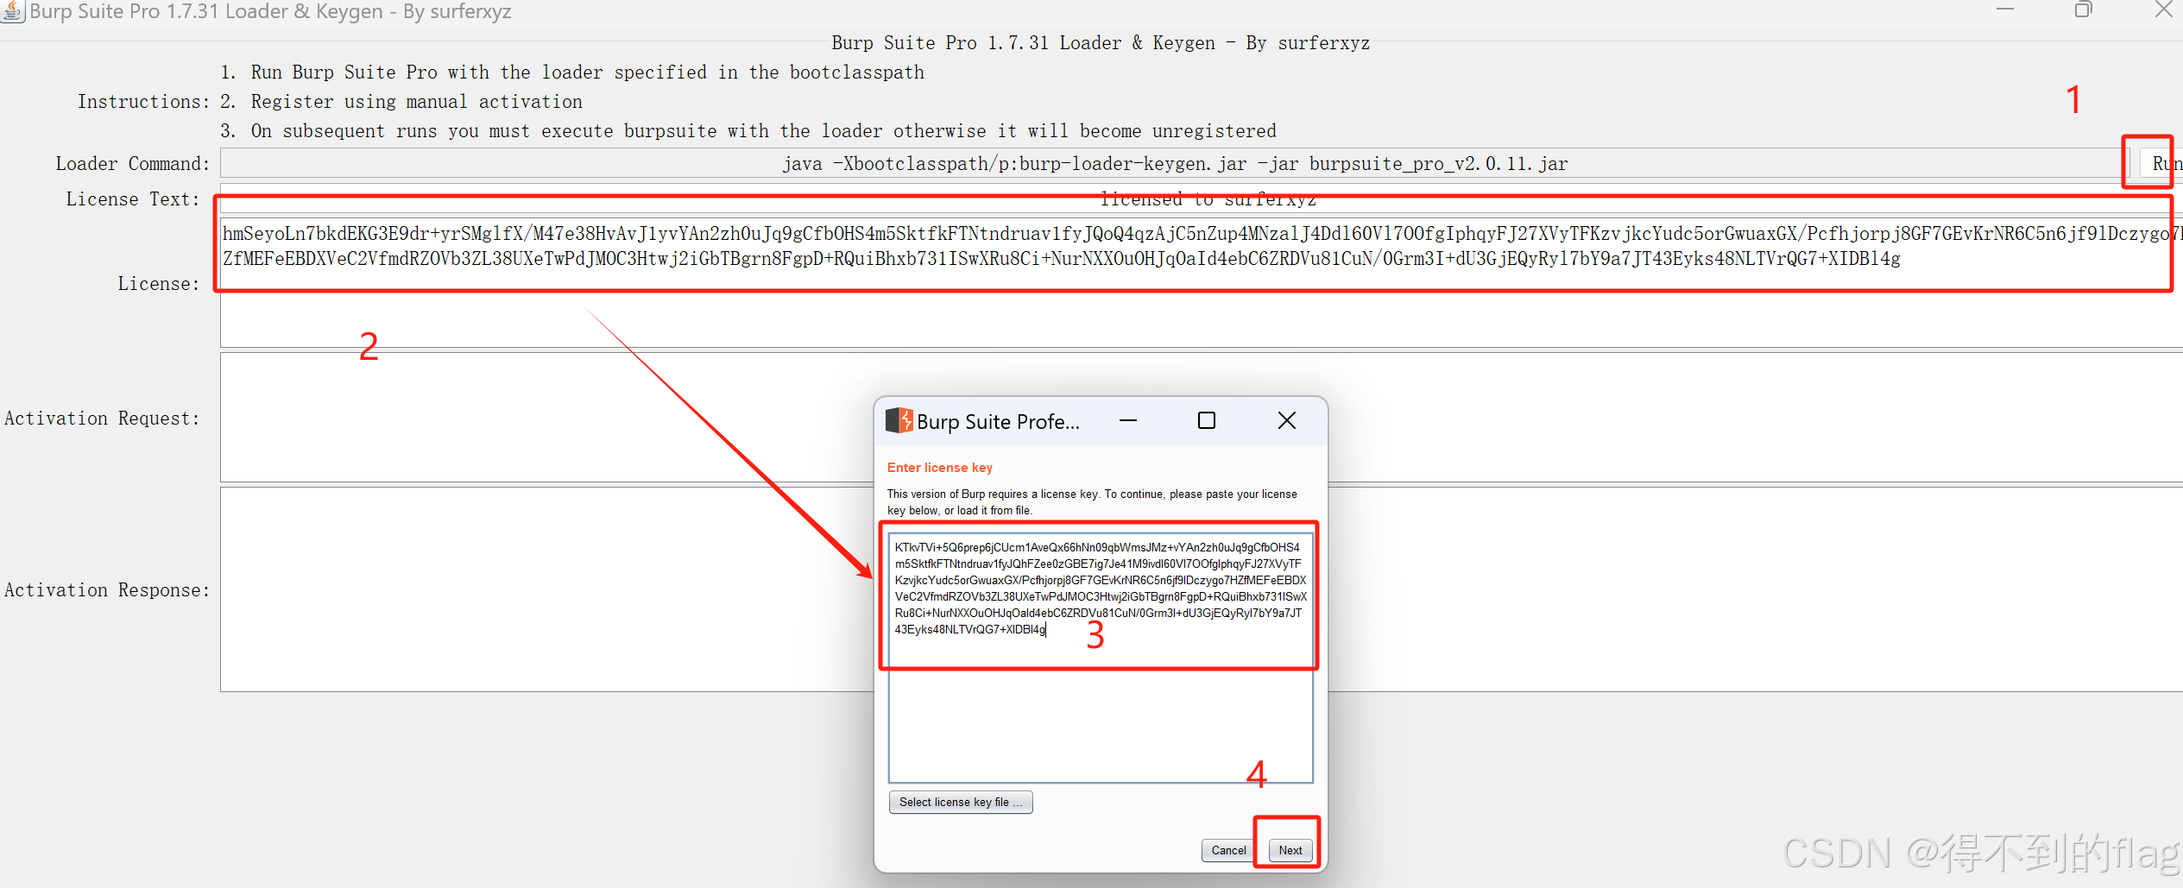Viewport: 2183px width, 888px height.
Task: Open Select license key file button
Action: click(x=961, y=802)
